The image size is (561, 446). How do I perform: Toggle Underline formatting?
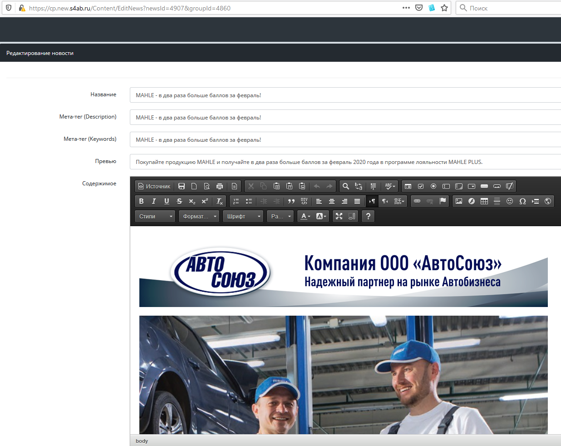point(167,201)
